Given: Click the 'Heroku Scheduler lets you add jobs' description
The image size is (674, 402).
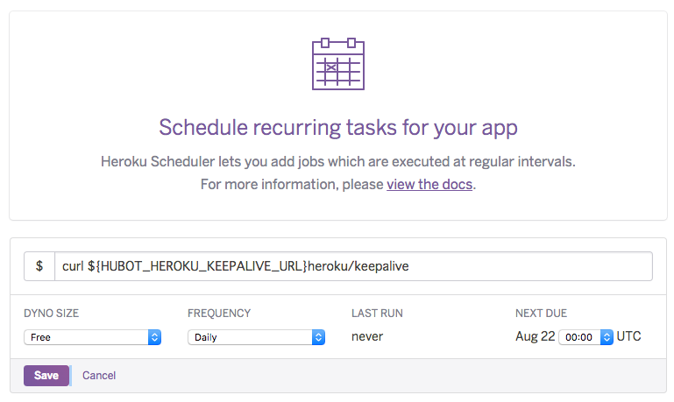Looking at the screenshot, I should (x=338, y=161).
